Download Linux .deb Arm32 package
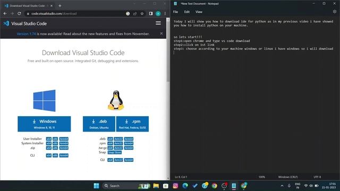This screenshot has height=191, width=340. 118,139
